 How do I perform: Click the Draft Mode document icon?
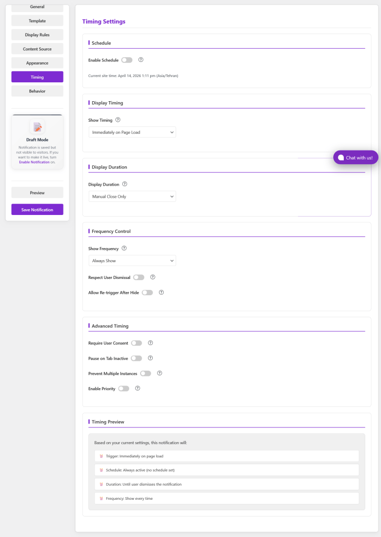coord(37,127)
